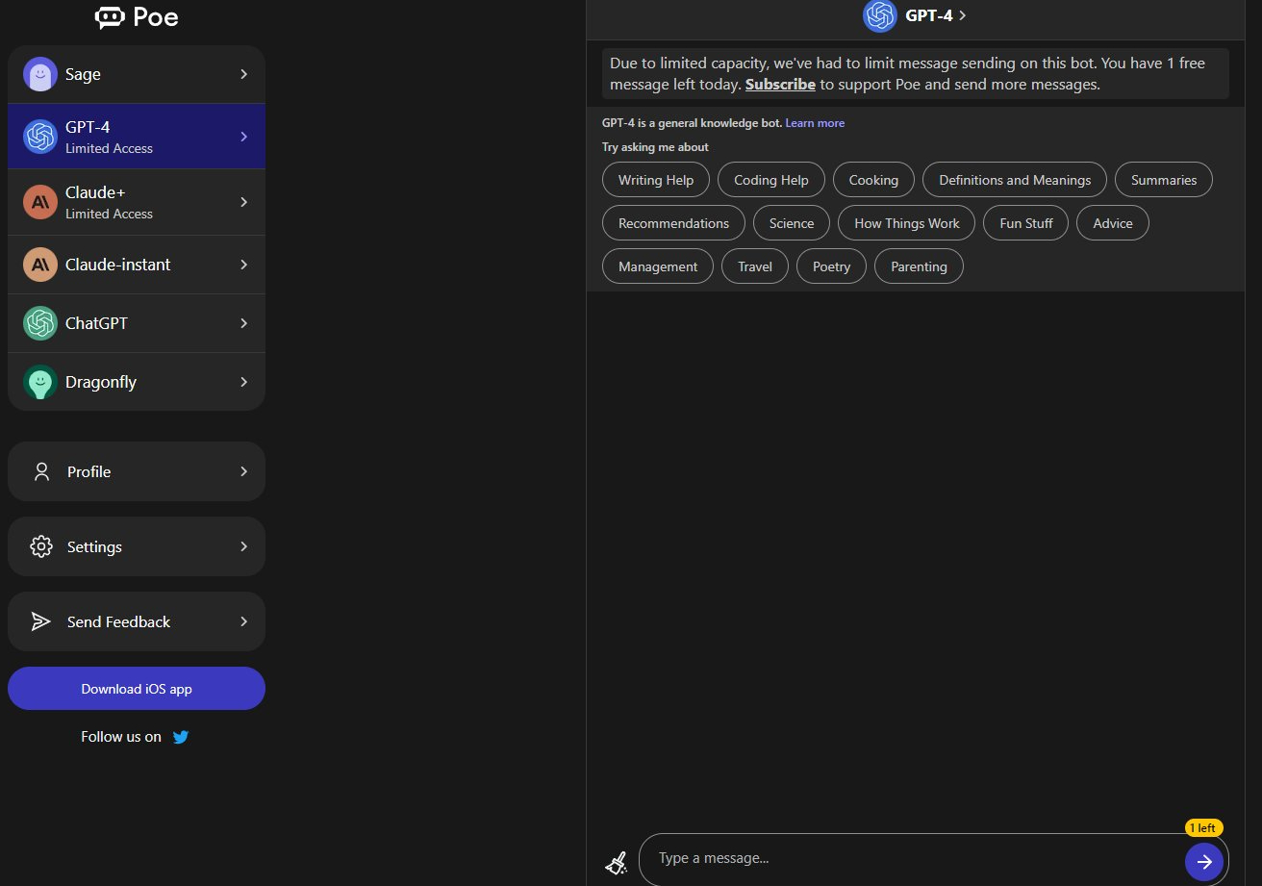
Task: Click 'Limited Access' under GPT-4
Action: (x=109, y=148)
